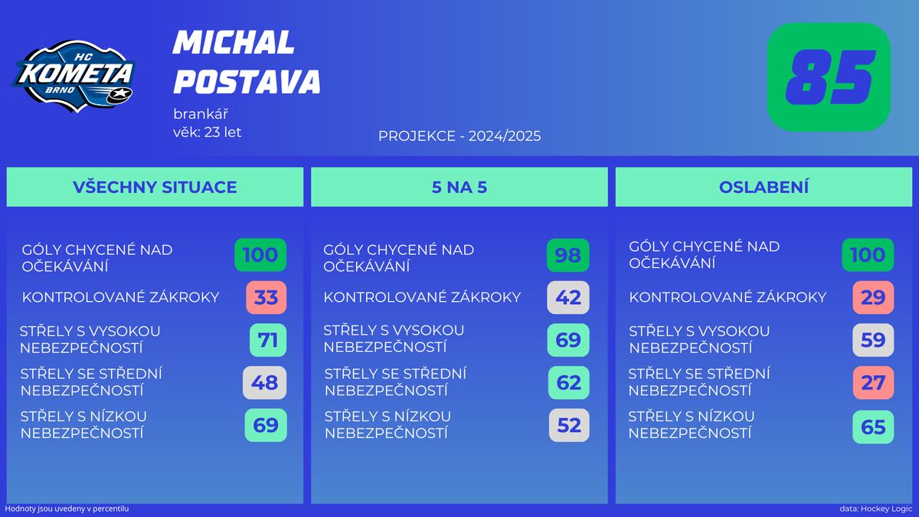
Task: Click the 33 badge under Všechny situace
Action: [266, 297]
